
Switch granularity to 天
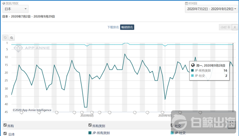tap(235, 27)
